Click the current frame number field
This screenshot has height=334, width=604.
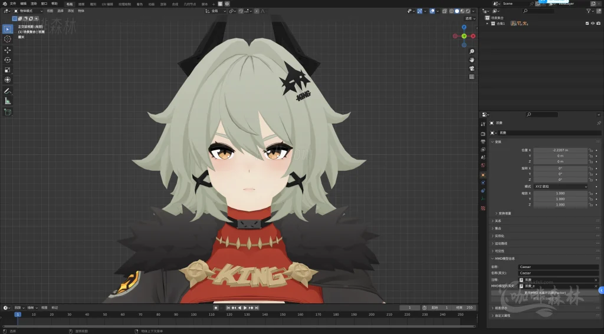pyautogui.click(x=409, y=308)
